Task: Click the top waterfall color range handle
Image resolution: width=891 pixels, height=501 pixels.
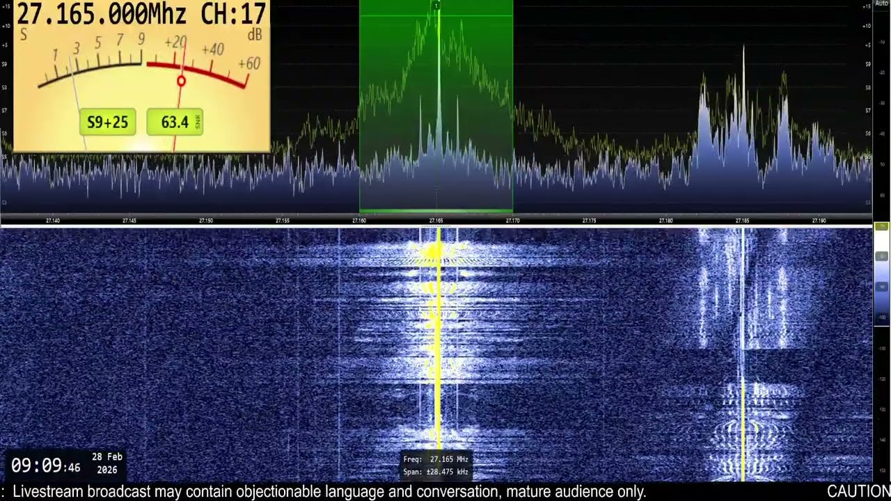Action: point(881,227)
